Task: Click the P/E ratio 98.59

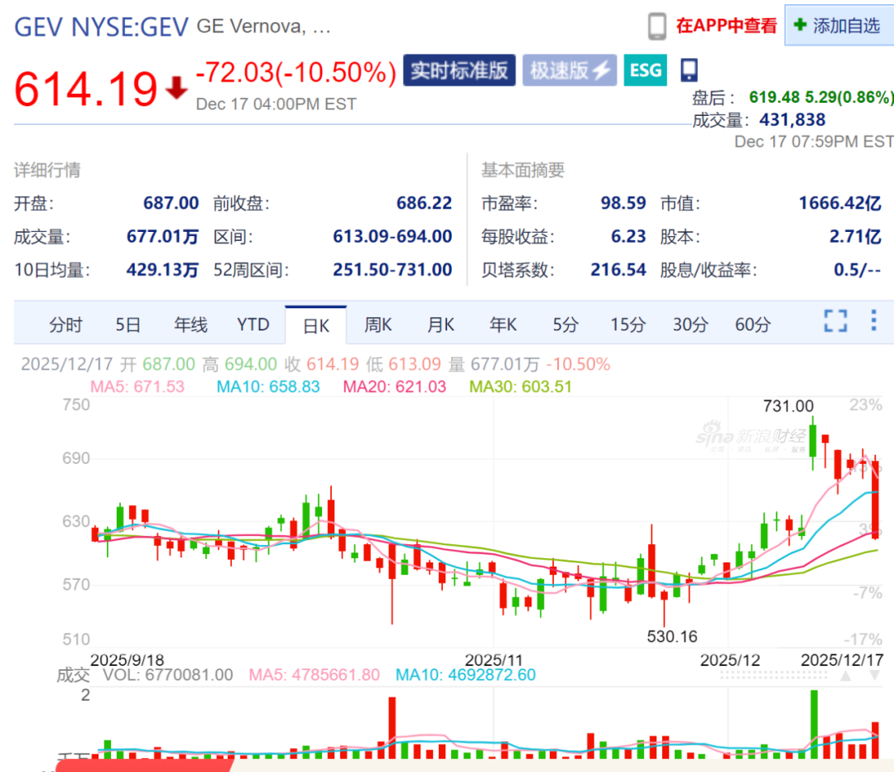Action: pos(623,203)
